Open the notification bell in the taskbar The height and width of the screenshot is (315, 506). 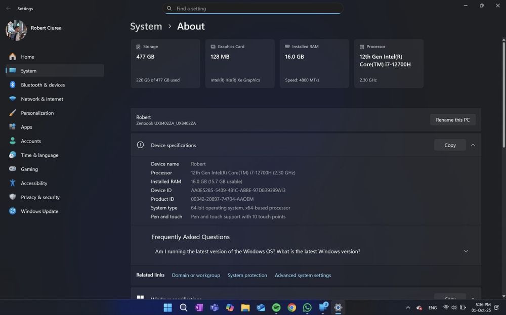click(497, 307)
